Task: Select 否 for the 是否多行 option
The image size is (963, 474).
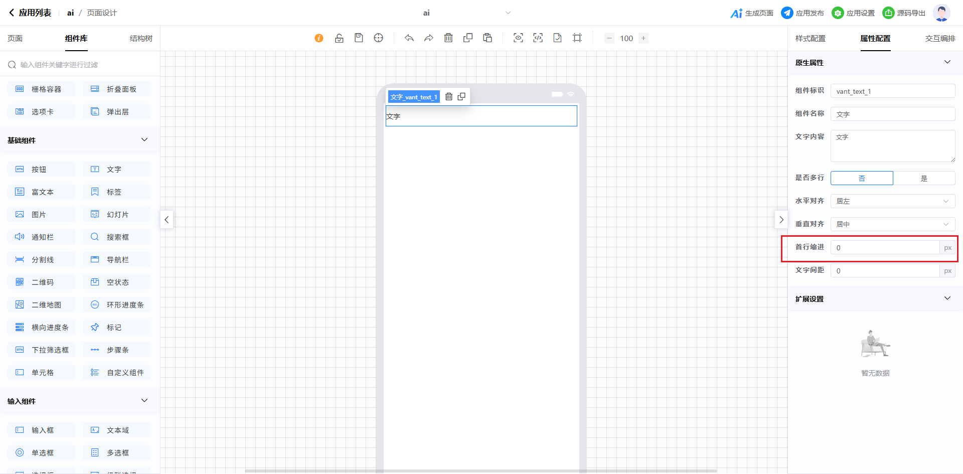Action: coord(862,178)
